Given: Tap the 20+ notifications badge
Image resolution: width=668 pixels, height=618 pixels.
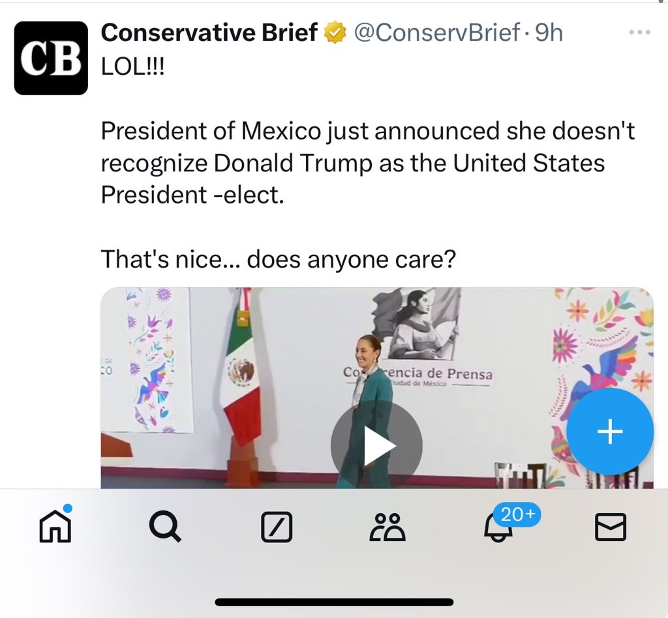Looking at the screenshot, I should (518, 514).
